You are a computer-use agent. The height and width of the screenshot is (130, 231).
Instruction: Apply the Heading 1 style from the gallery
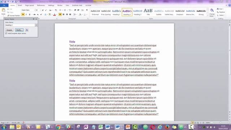point(116,12)
